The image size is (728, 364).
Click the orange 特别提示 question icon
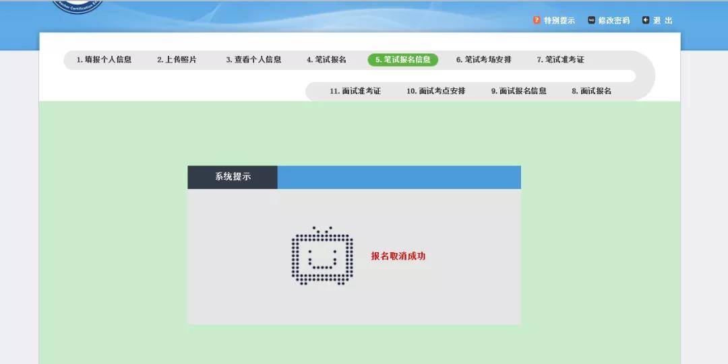tap(537, 20)
